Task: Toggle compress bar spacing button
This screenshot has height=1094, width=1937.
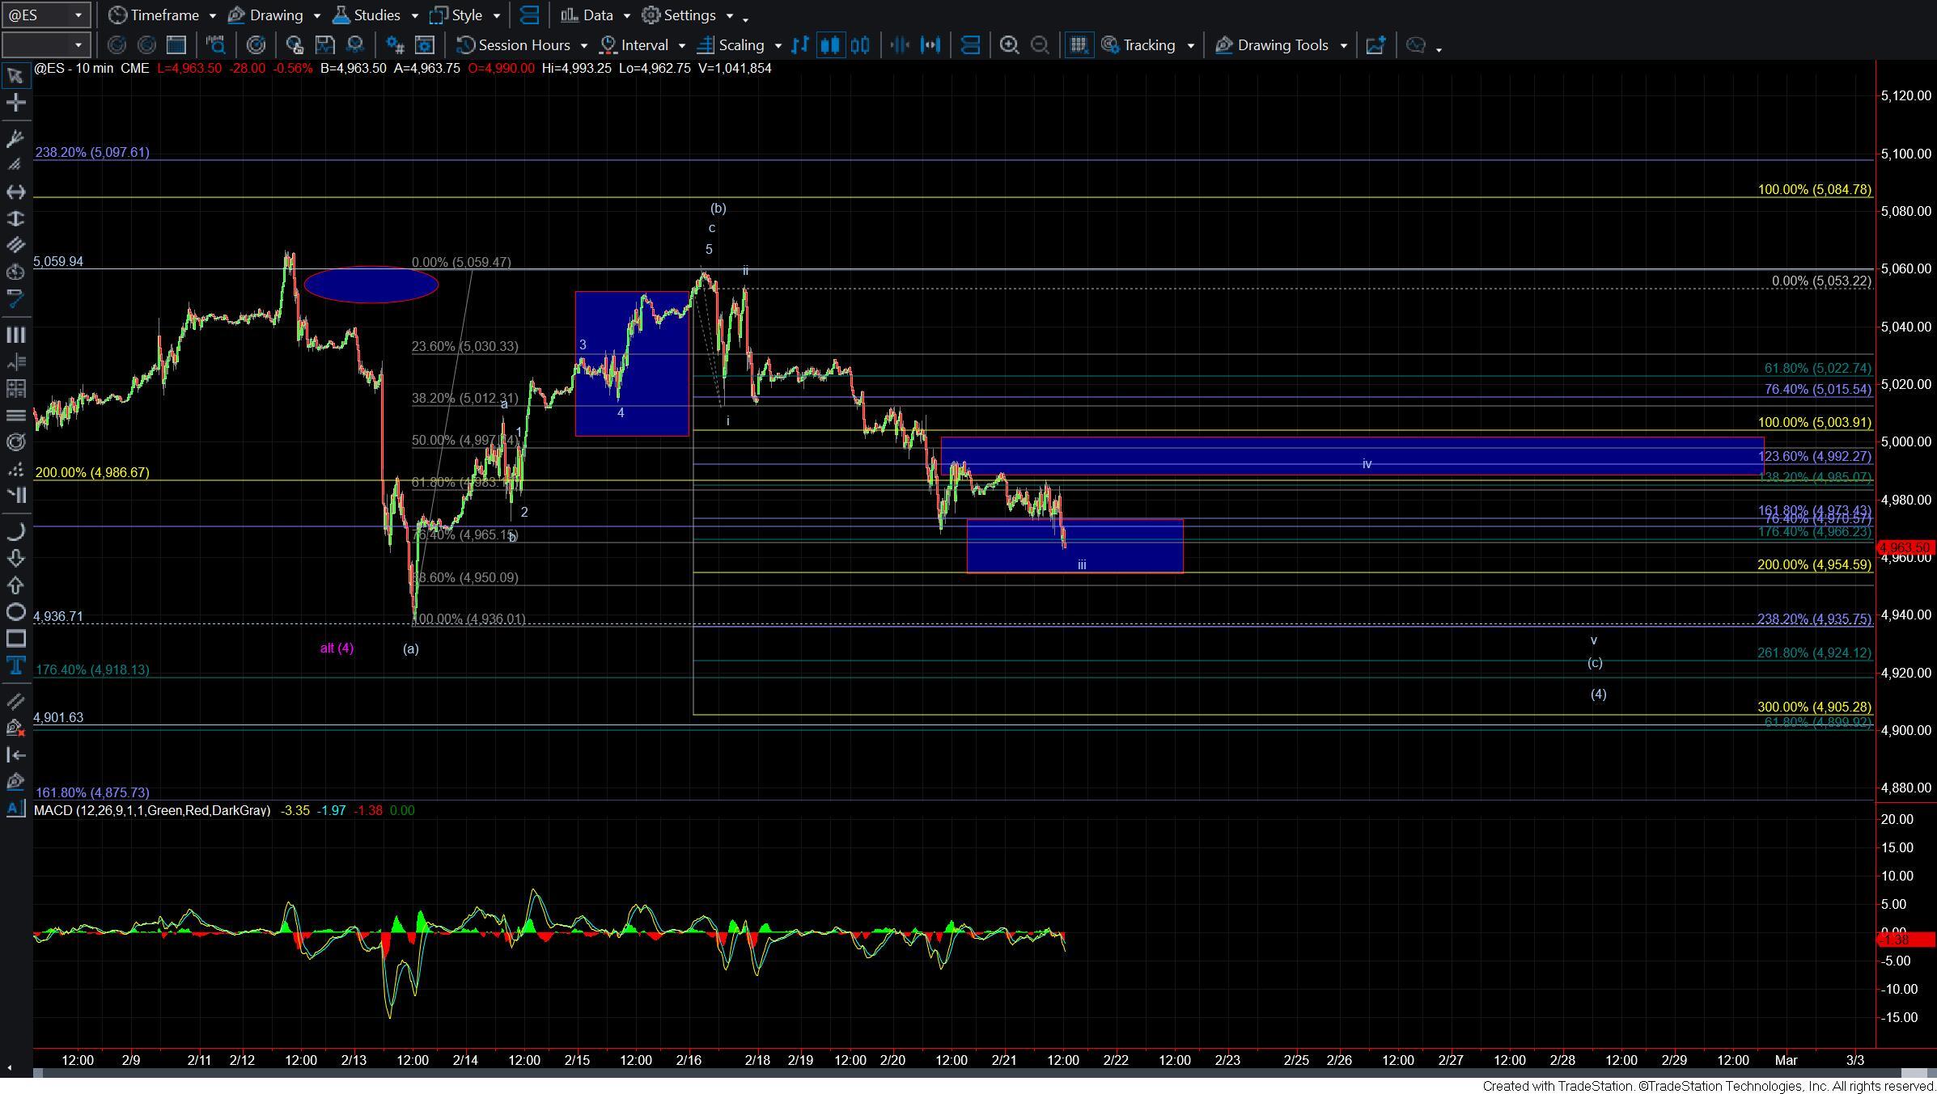Action: [x=900, y=45]
